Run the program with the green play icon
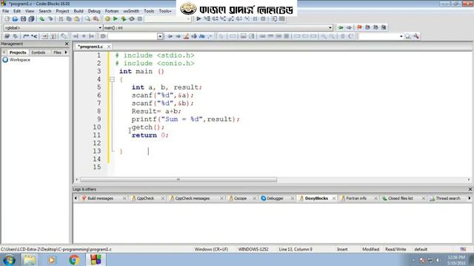The width and height of the screenshot is (474, 266). point(116,19)
